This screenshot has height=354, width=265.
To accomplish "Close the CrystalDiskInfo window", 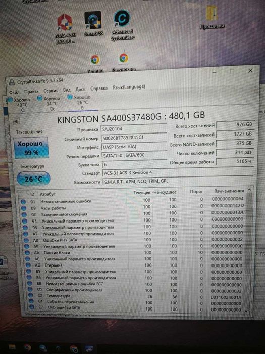I will click(250, 71).
